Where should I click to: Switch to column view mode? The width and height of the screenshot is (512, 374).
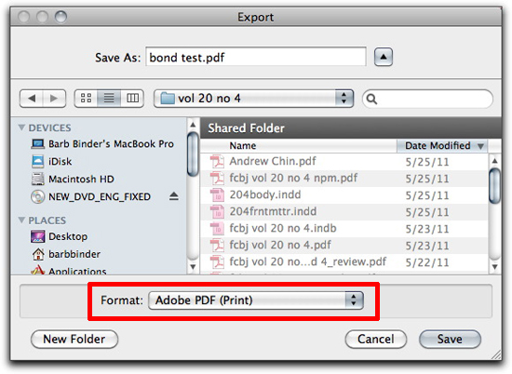click(x=132, y=99)
